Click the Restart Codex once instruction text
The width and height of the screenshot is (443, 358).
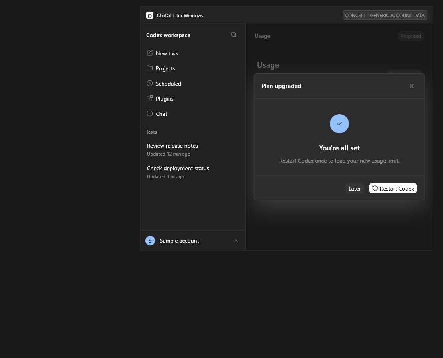(339, 161)
